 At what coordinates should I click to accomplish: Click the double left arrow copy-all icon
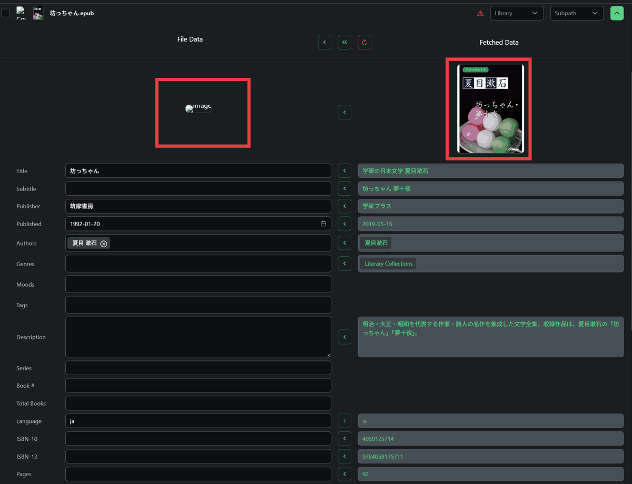tap(344, 42)
